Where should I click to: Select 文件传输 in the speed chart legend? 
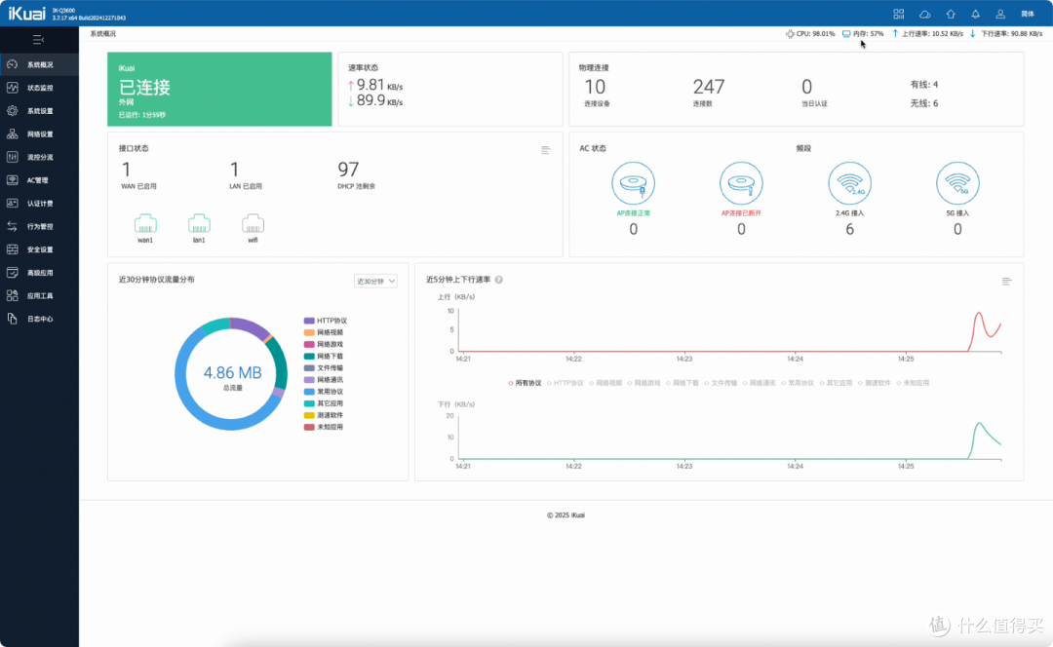coord(721,383)
